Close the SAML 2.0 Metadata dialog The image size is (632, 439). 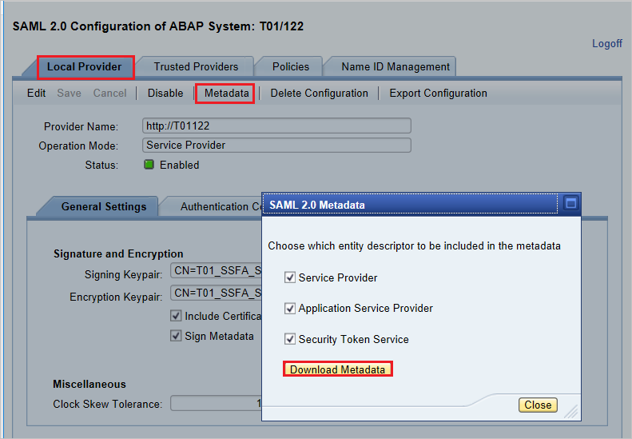538,405
